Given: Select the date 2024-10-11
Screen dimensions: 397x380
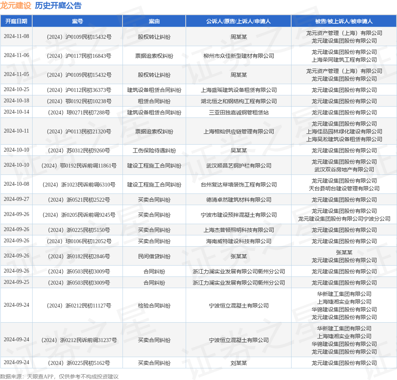Looking at the screenshot, I should coord(16,131).
